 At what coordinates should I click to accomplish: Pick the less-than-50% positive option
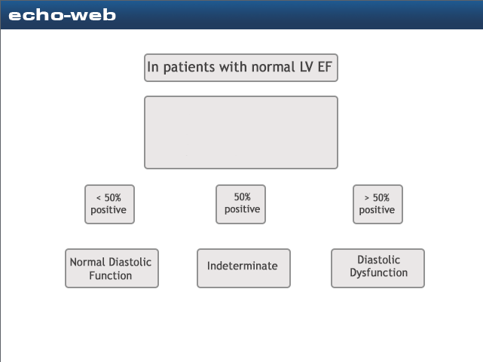coord(109,204)
